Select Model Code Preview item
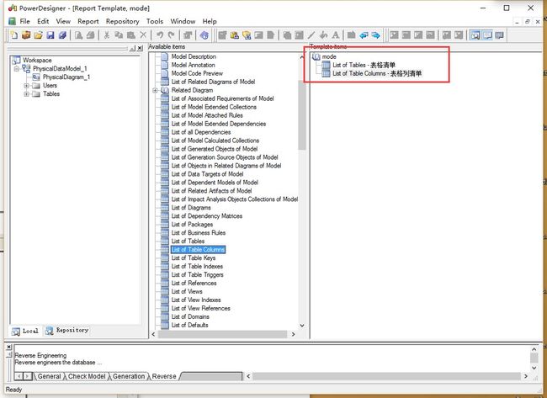Screen dimensions: 547x398 (197, 73)
